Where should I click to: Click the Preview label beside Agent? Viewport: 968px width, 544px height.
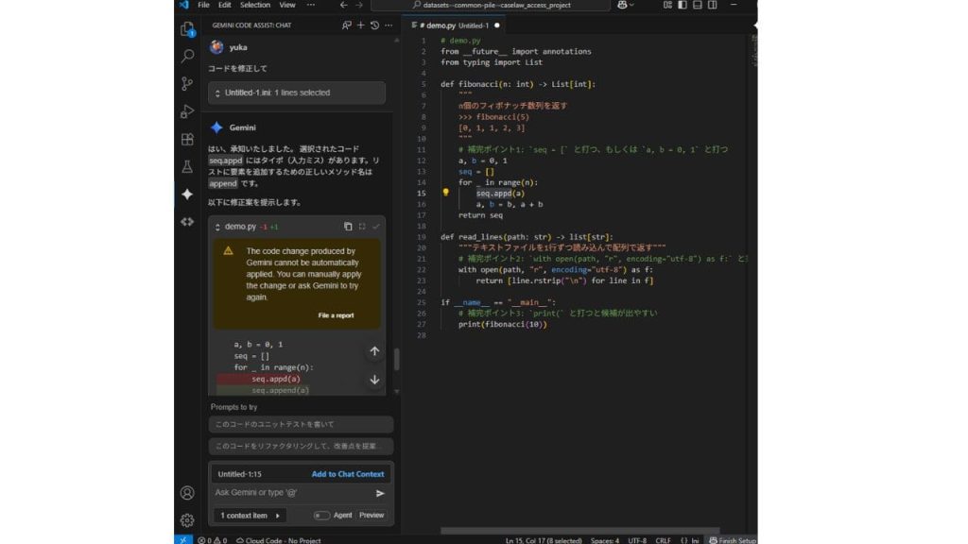click(x=372, y=515)
